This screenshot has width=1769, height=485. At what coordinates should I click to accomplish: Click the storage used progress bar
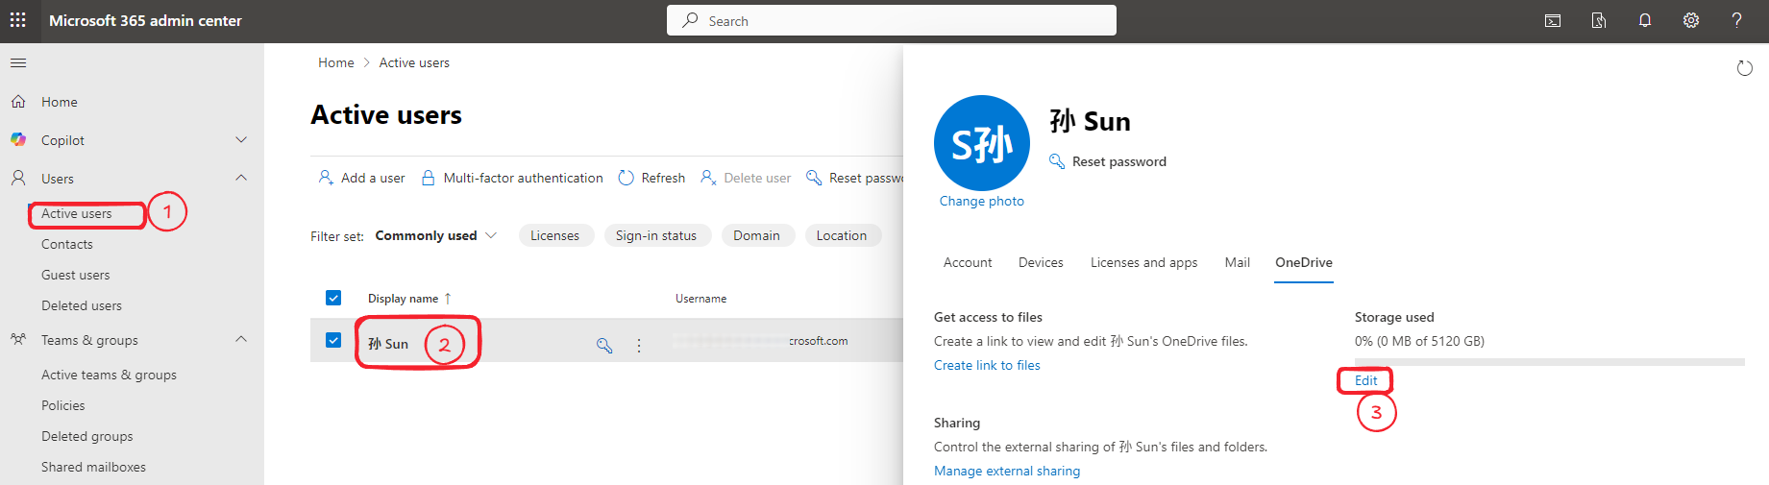click(x=1549, y=362)
